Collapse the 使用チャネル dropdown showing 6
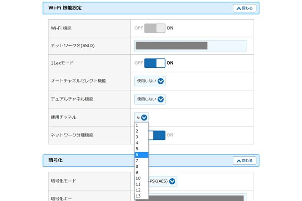The height and width of the screenshot is (201, 302). tap(141, 118)
